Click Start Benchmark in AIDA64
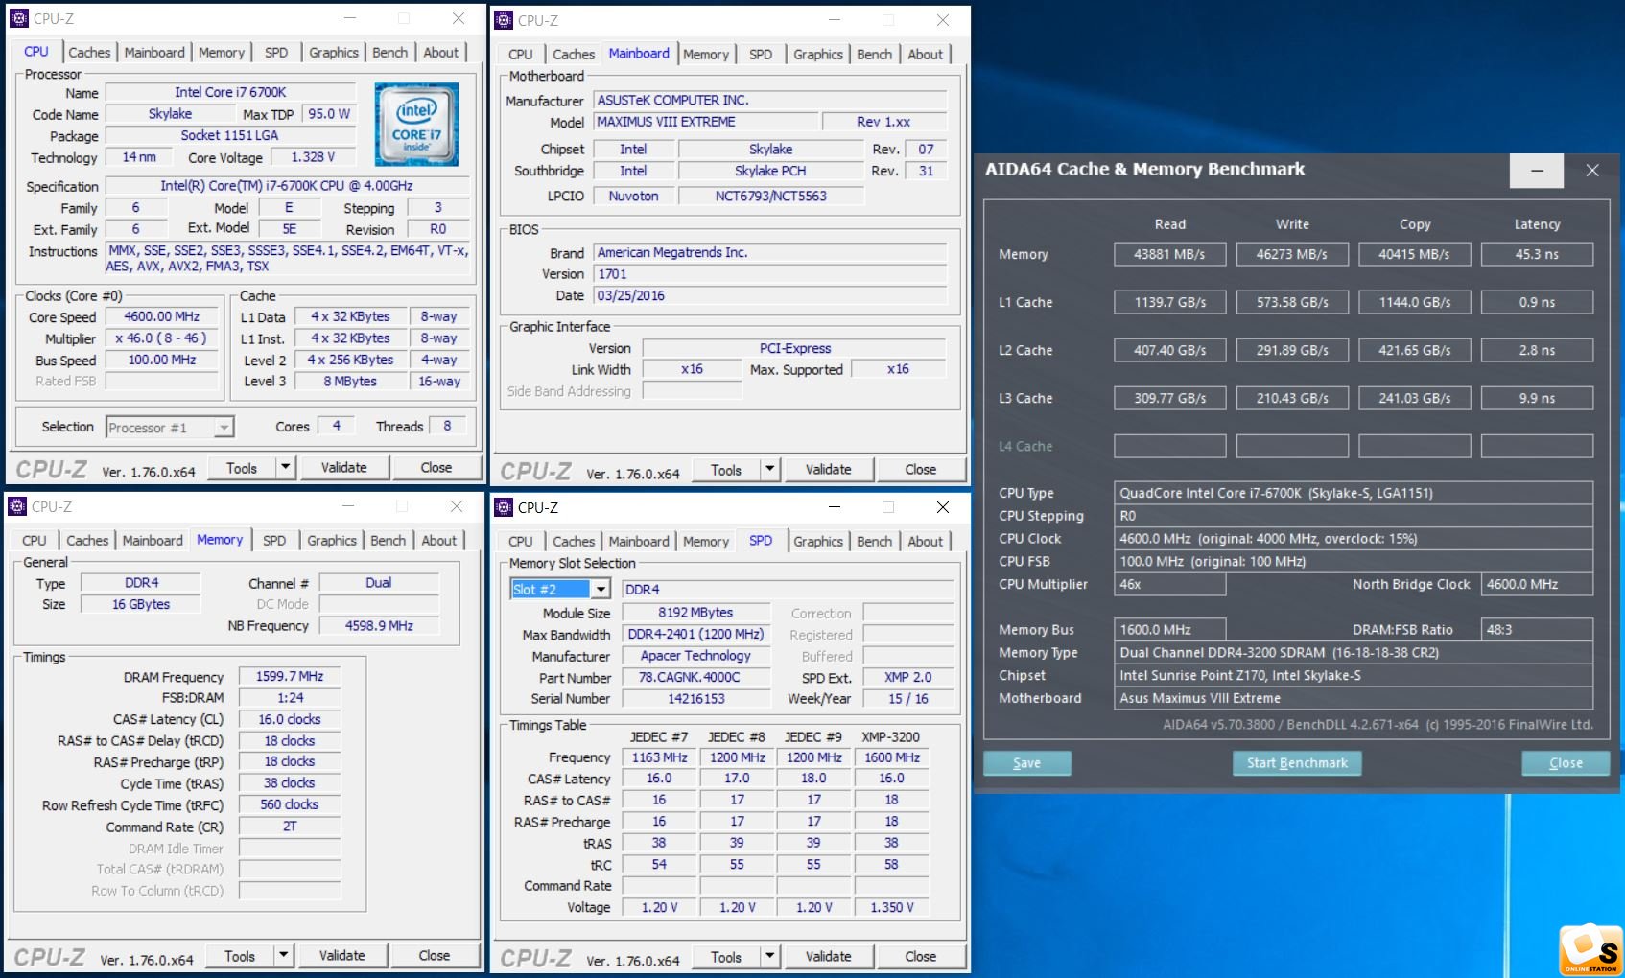 (x=1297, y=763)
